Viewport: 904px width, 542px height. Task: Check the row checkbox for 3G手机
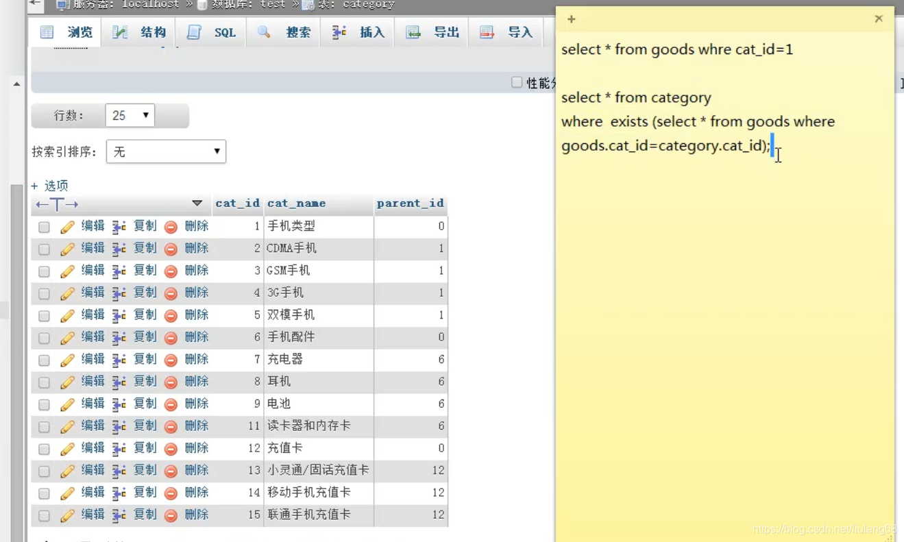coord(44,293)
